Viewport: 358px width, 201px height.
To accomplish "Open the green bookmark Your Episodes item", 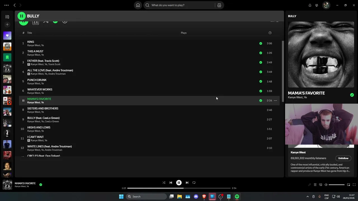I will pyautogui.click(x=7, y=57).
